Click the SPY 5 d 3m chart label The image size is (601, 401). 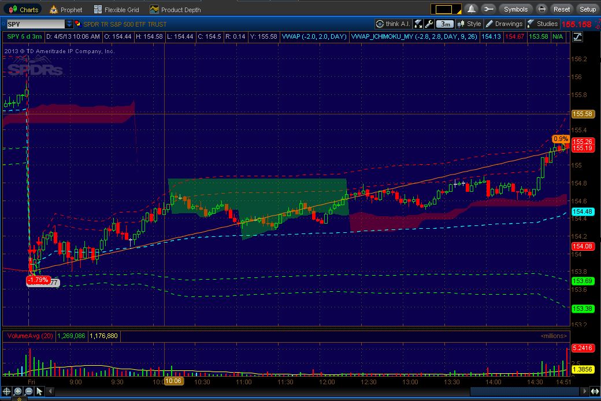pyautogui.click(x=24, y=36)
